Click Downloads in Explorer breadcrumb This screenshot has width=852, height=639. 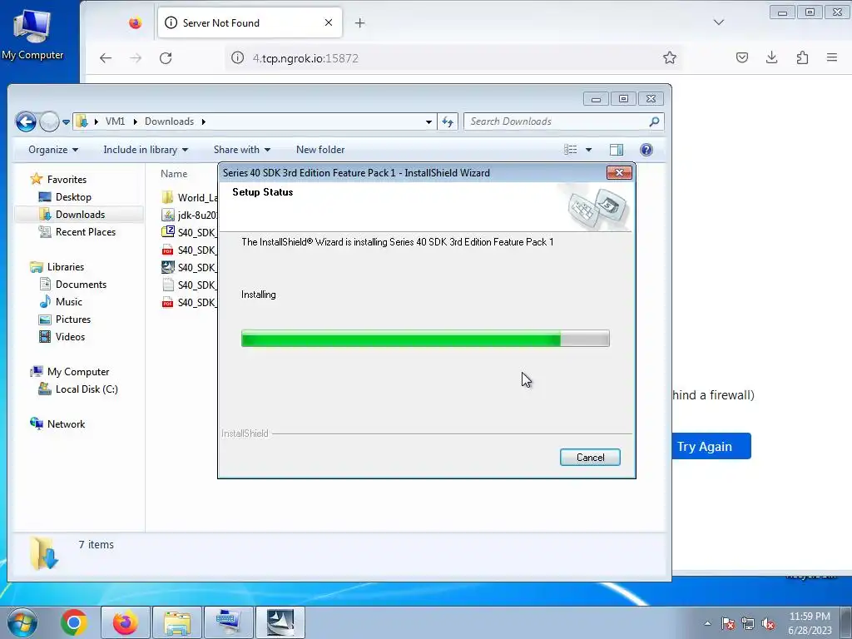pos(169,121)
